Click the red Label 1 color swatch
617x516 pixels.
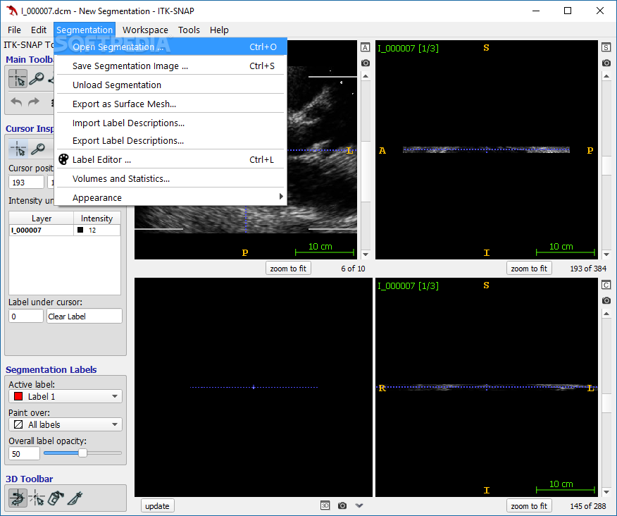[x=18, y=396]
